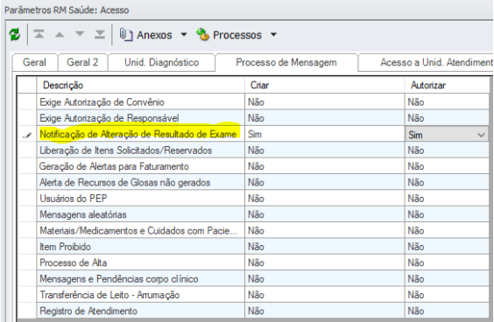Screen dimensions: 494x322
Task: Sort by Autorizar column header
Action: tap(447, 85)
